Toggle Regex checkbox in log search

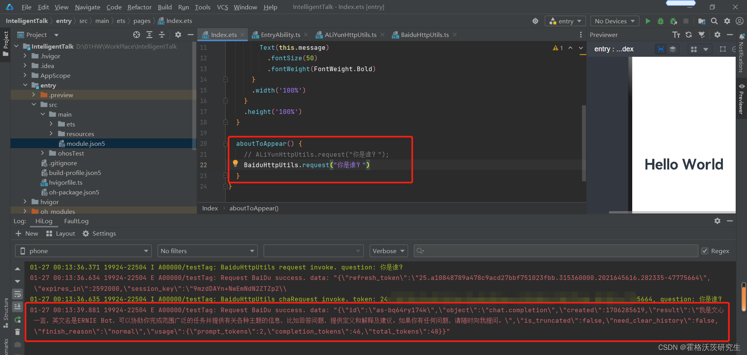(705, 251)
